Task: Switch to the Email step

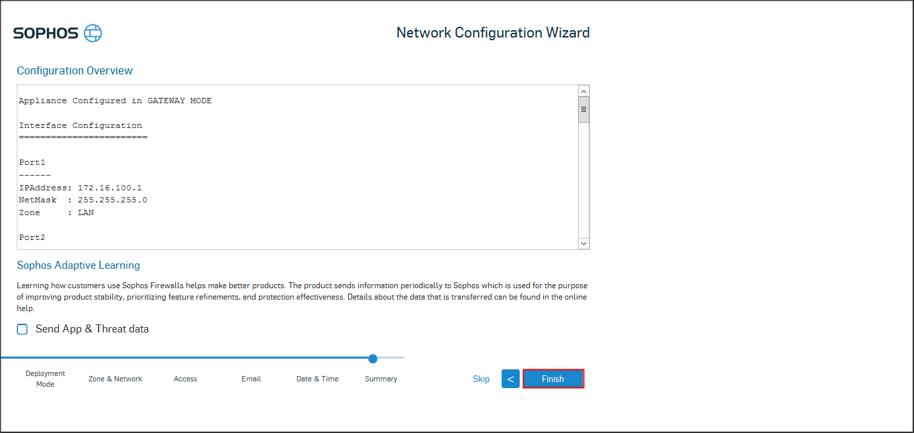Action: coord(251,379)
